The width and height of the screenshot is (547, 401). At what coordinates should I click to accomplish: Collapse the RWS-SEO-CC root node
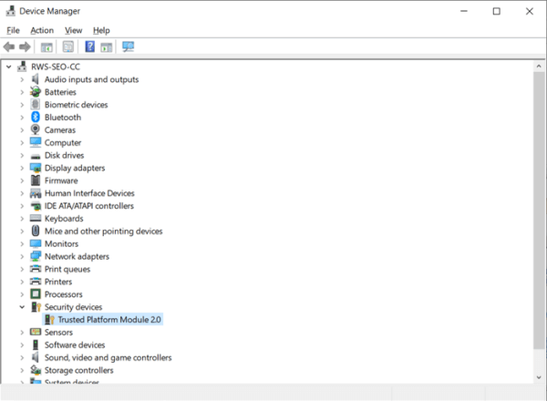9,67
